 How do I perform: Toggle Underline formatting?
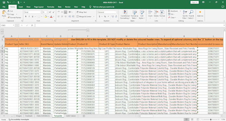coord(33,17)
